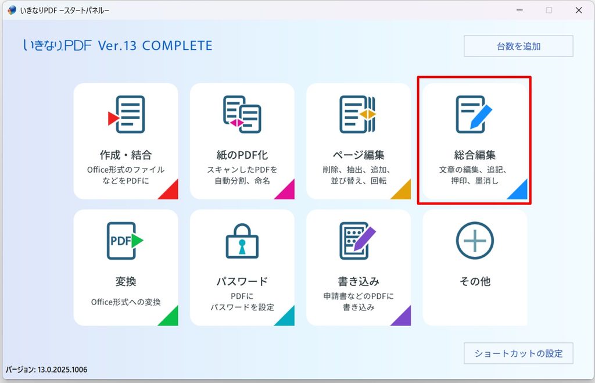Click the パスワード title text

242,281
